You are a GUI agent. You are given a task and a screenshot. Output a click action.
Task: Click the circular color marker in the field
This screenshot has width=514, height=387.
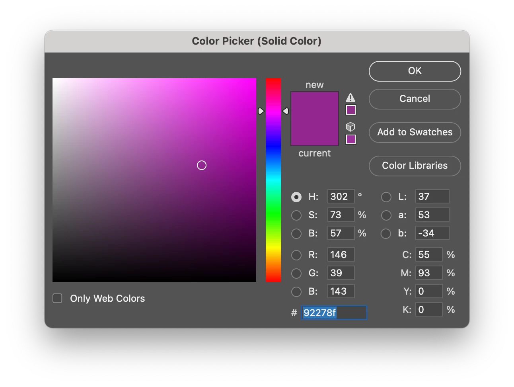pos(202,165)
